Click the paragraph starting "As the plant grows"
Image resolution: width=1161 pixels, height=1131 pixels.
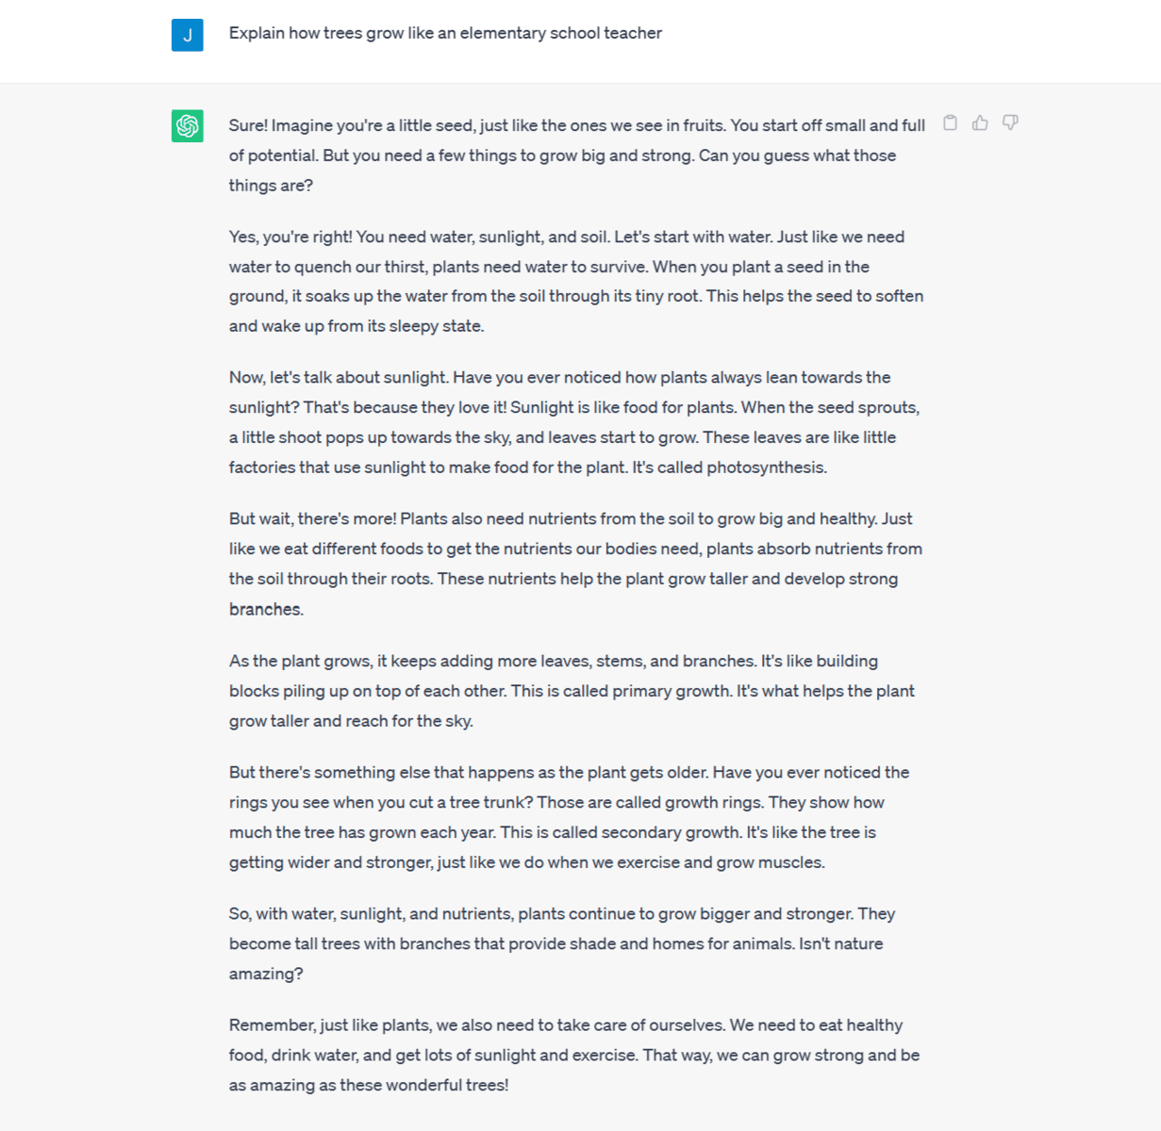point(572,691)
